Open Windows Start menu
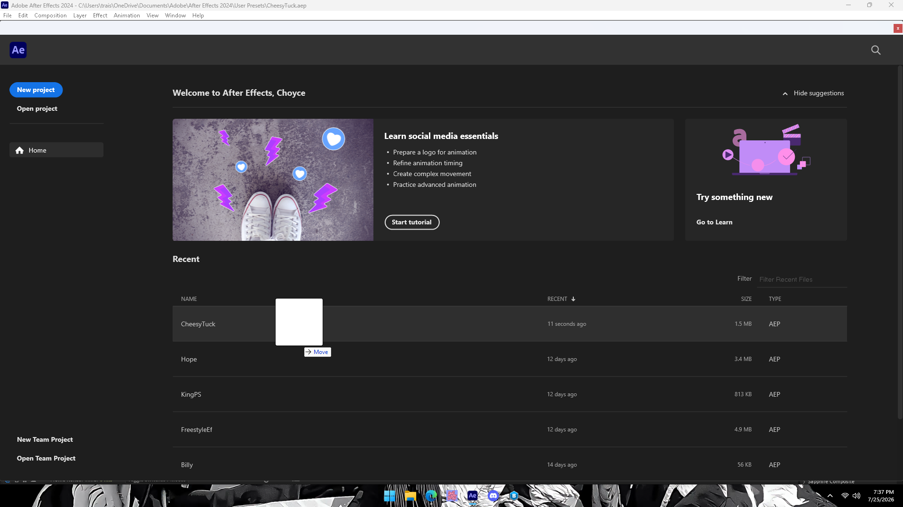 coord(389,496)
